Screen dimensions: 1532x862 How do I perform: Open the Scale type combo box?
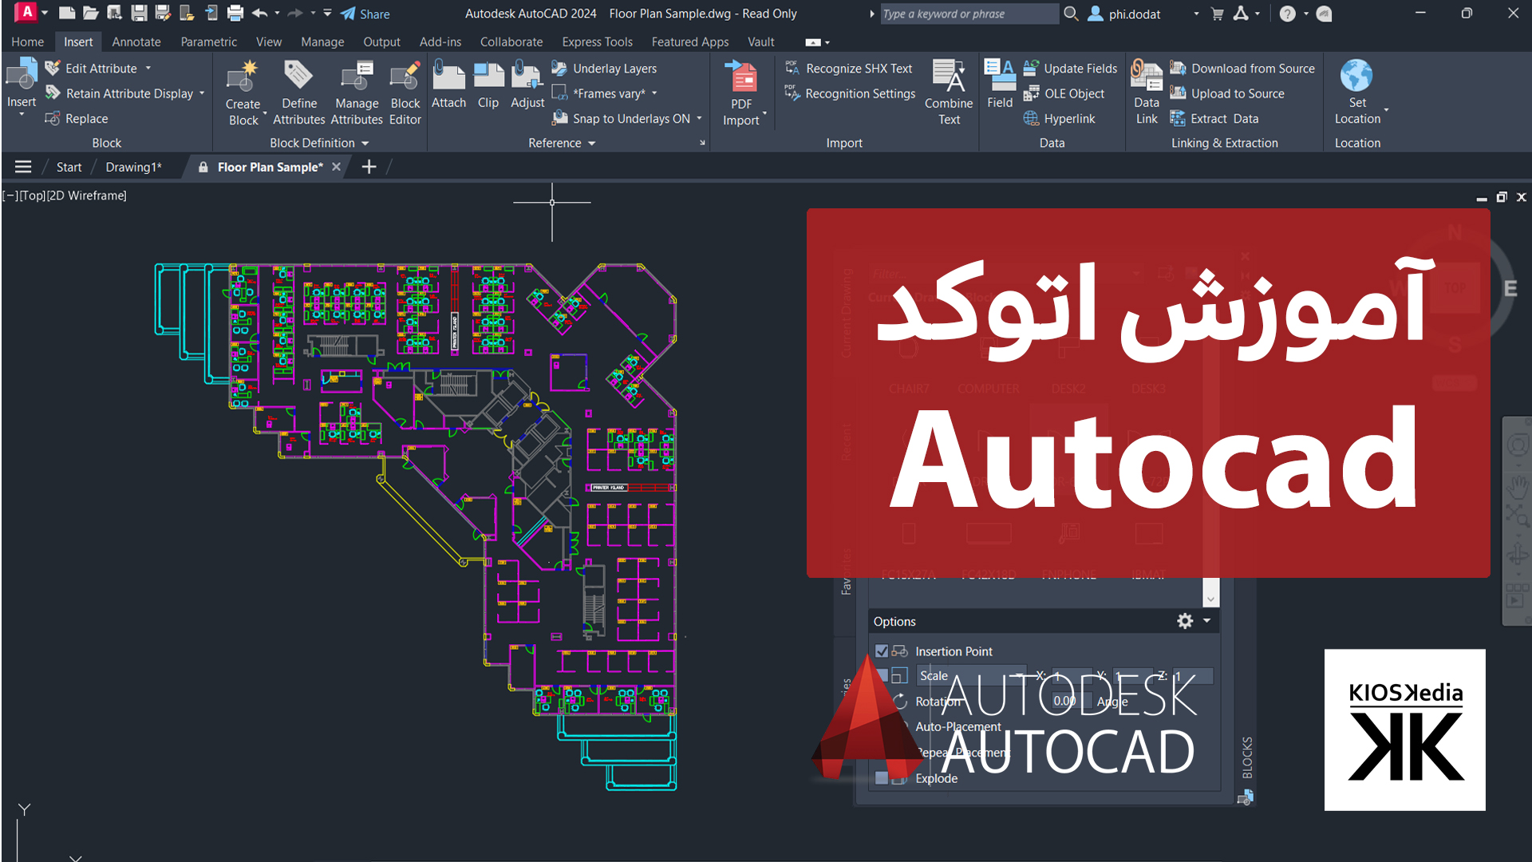click(x=971, y=676)
